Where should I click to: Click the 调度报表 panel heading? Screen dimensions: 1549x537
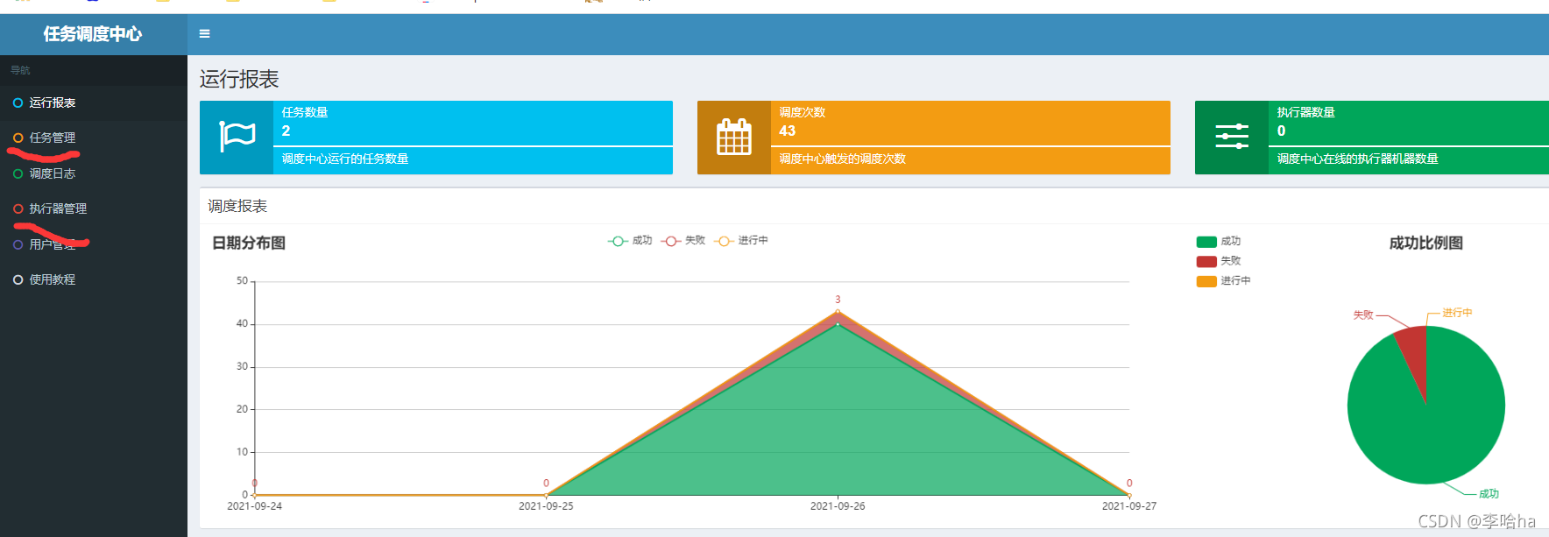[x=237, y=206]
